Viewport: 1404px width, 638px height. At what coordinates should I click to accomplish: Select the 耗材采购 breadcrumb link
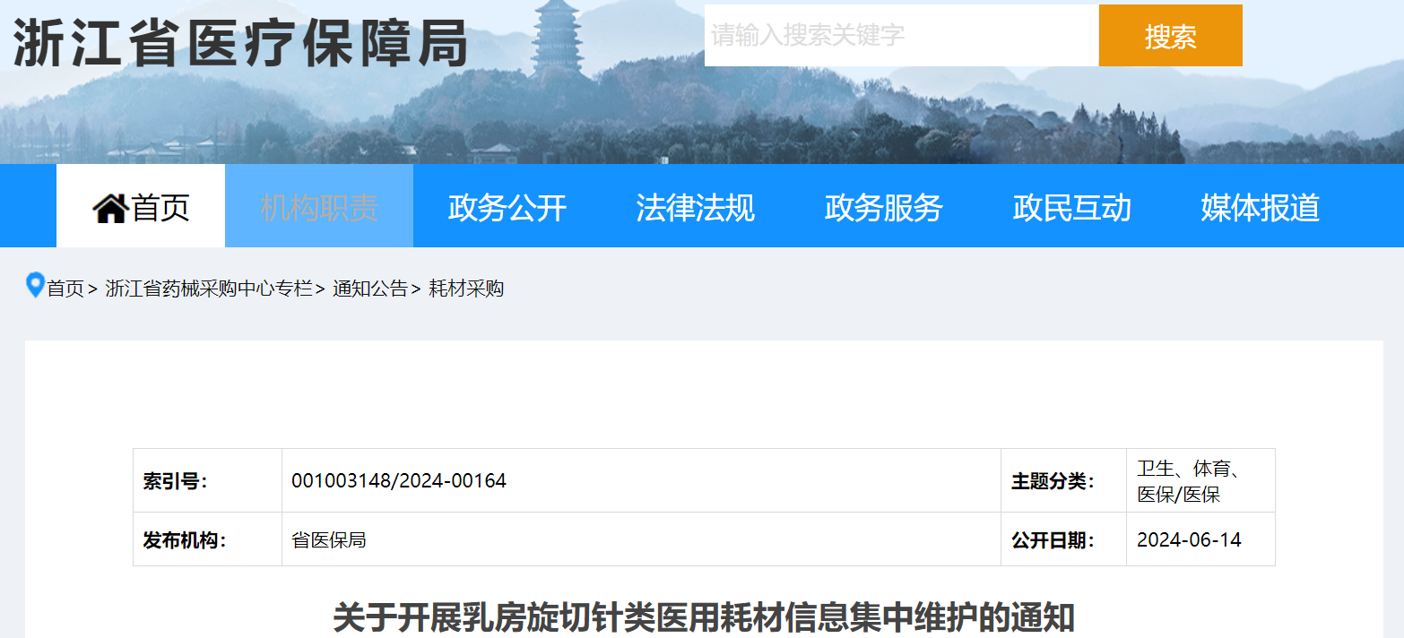466,289
